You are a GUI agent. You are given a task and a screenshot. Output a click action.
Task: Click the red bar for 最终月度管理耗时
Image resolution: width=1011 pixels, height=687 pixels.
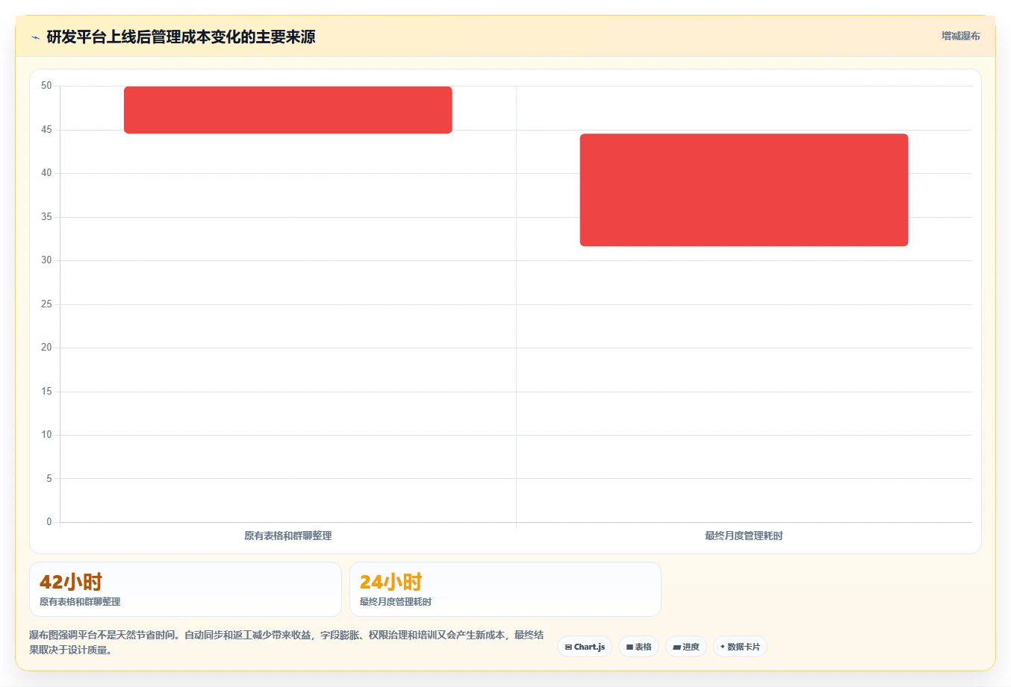(744, 190)
